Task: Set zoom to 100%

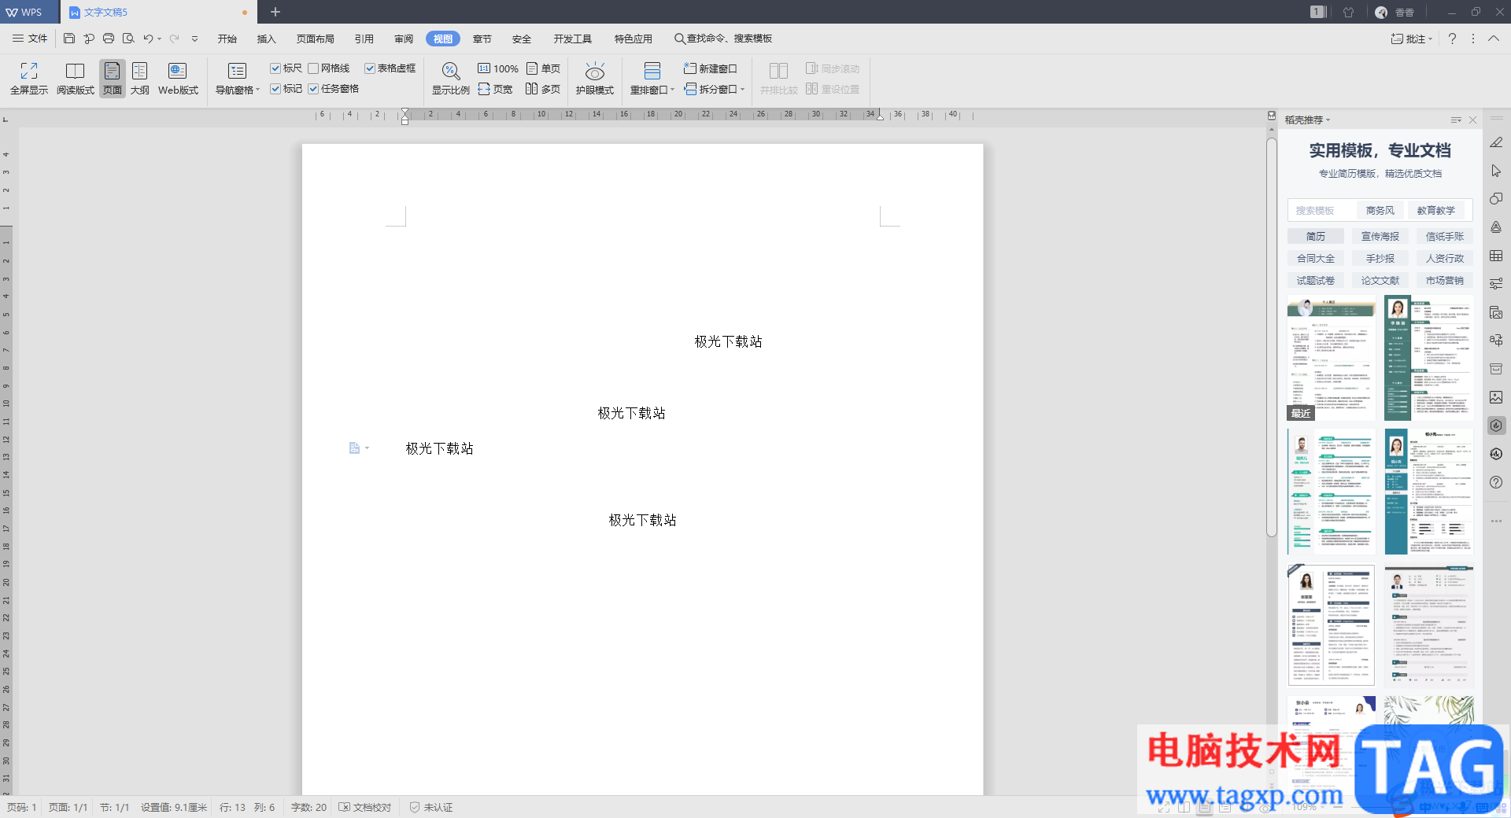Action: [498, 68]
